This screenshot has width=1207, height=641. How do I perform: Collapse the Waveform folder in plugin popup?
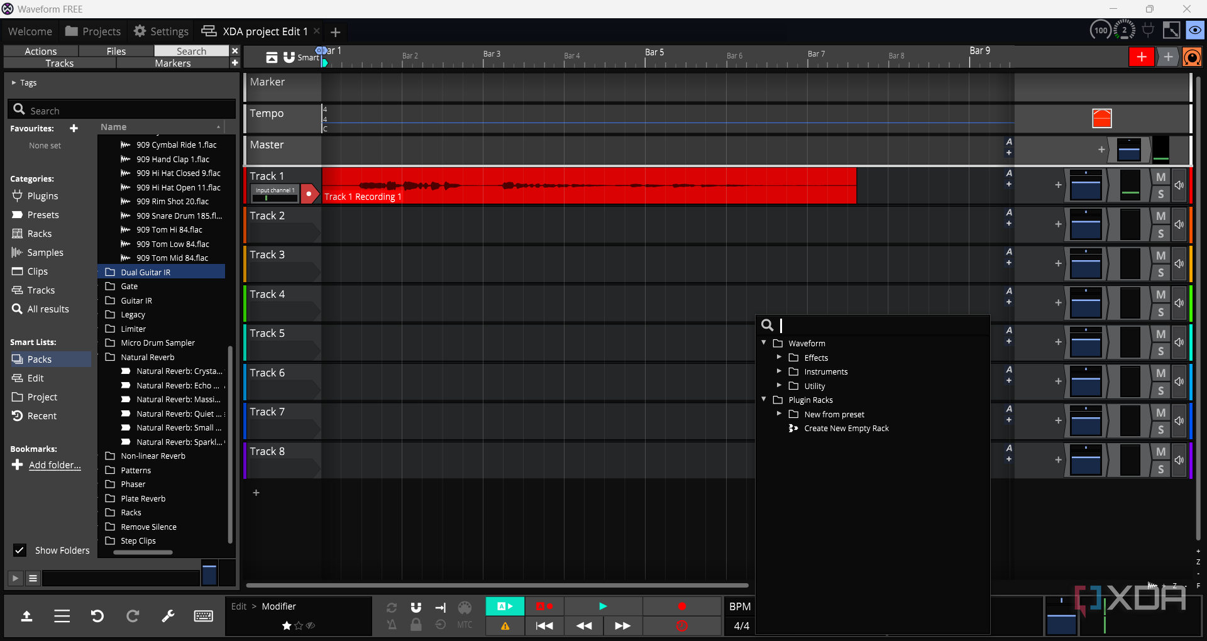click(x=764, y=343)
